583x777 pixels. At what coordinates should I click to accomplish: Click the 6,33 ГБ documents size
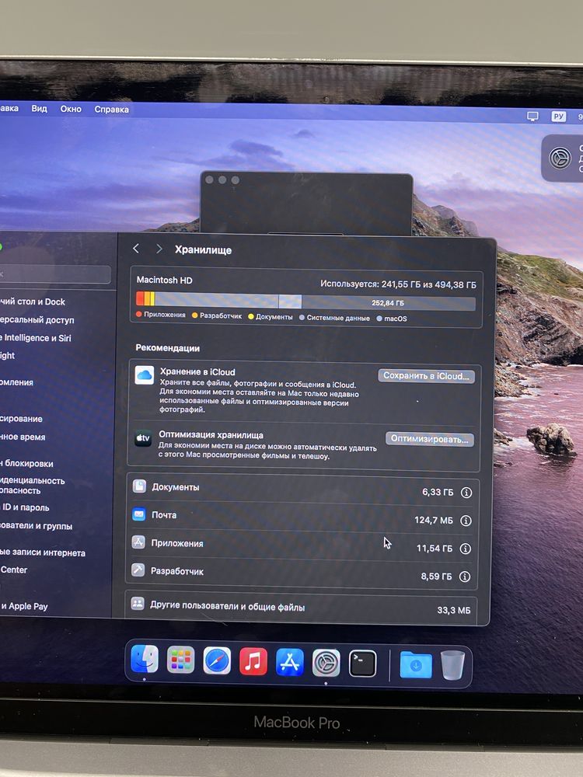(x=437, y=492)
